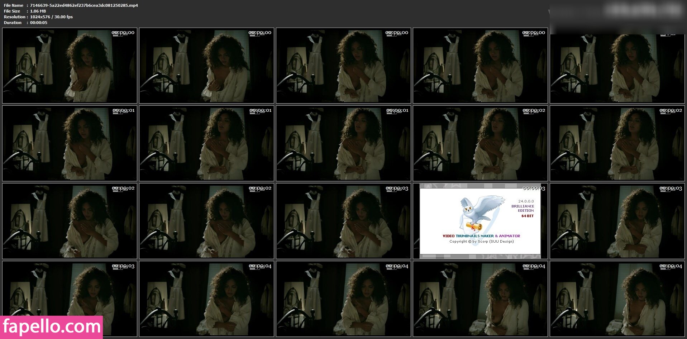
Task: Click the fapello.com watermark link
Action: (x=52, y=327)
